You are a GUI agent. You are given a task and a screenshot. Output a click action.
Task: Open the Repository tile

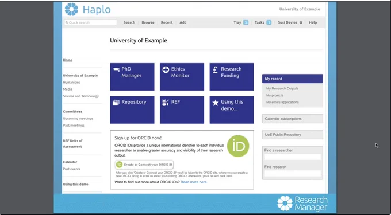[x=132, y=110]
